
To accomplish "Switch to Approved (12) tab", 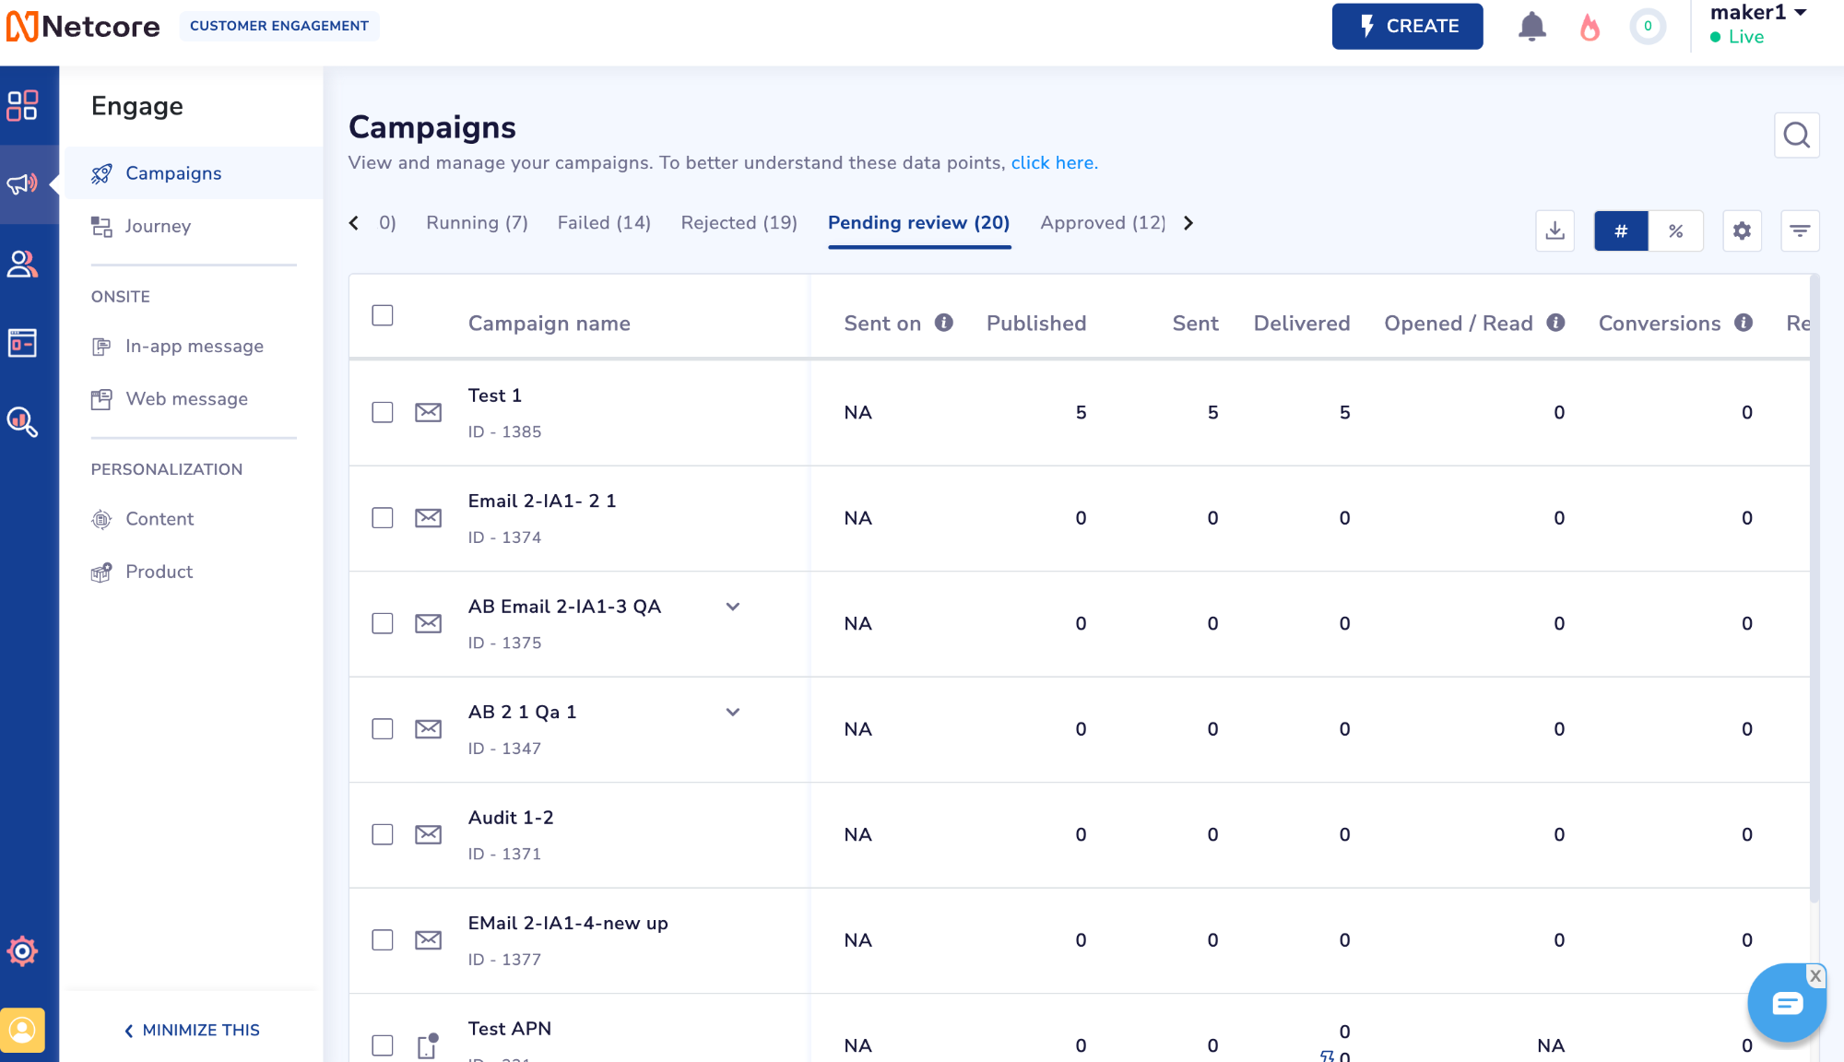I will [1103, 222].
